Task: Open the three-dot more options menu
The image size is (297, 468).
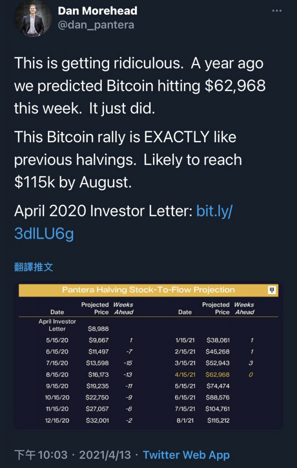Action: pos(277,11)
